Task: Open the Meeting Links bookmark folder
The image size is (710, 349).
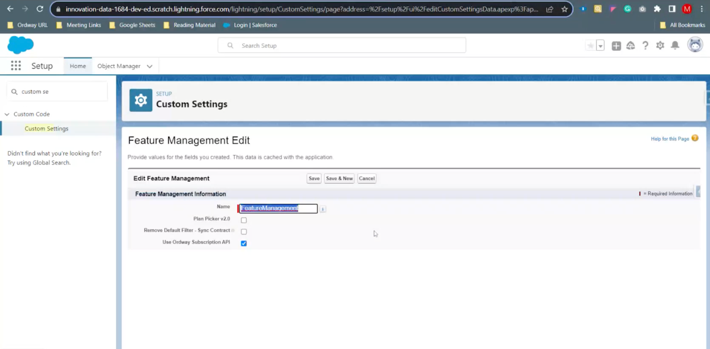Action: click(79, 25)
